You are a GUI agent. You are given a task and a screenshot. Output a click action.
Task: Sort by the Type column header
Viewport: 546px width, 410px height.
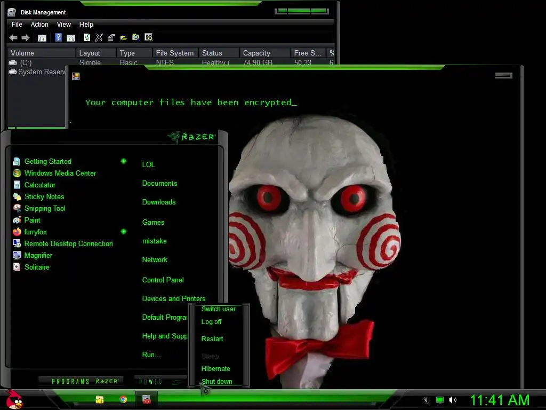click(x=134, y=53)
